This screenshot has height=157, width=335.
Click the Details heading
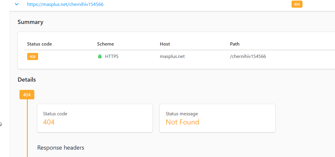click(x=27, y=80)
